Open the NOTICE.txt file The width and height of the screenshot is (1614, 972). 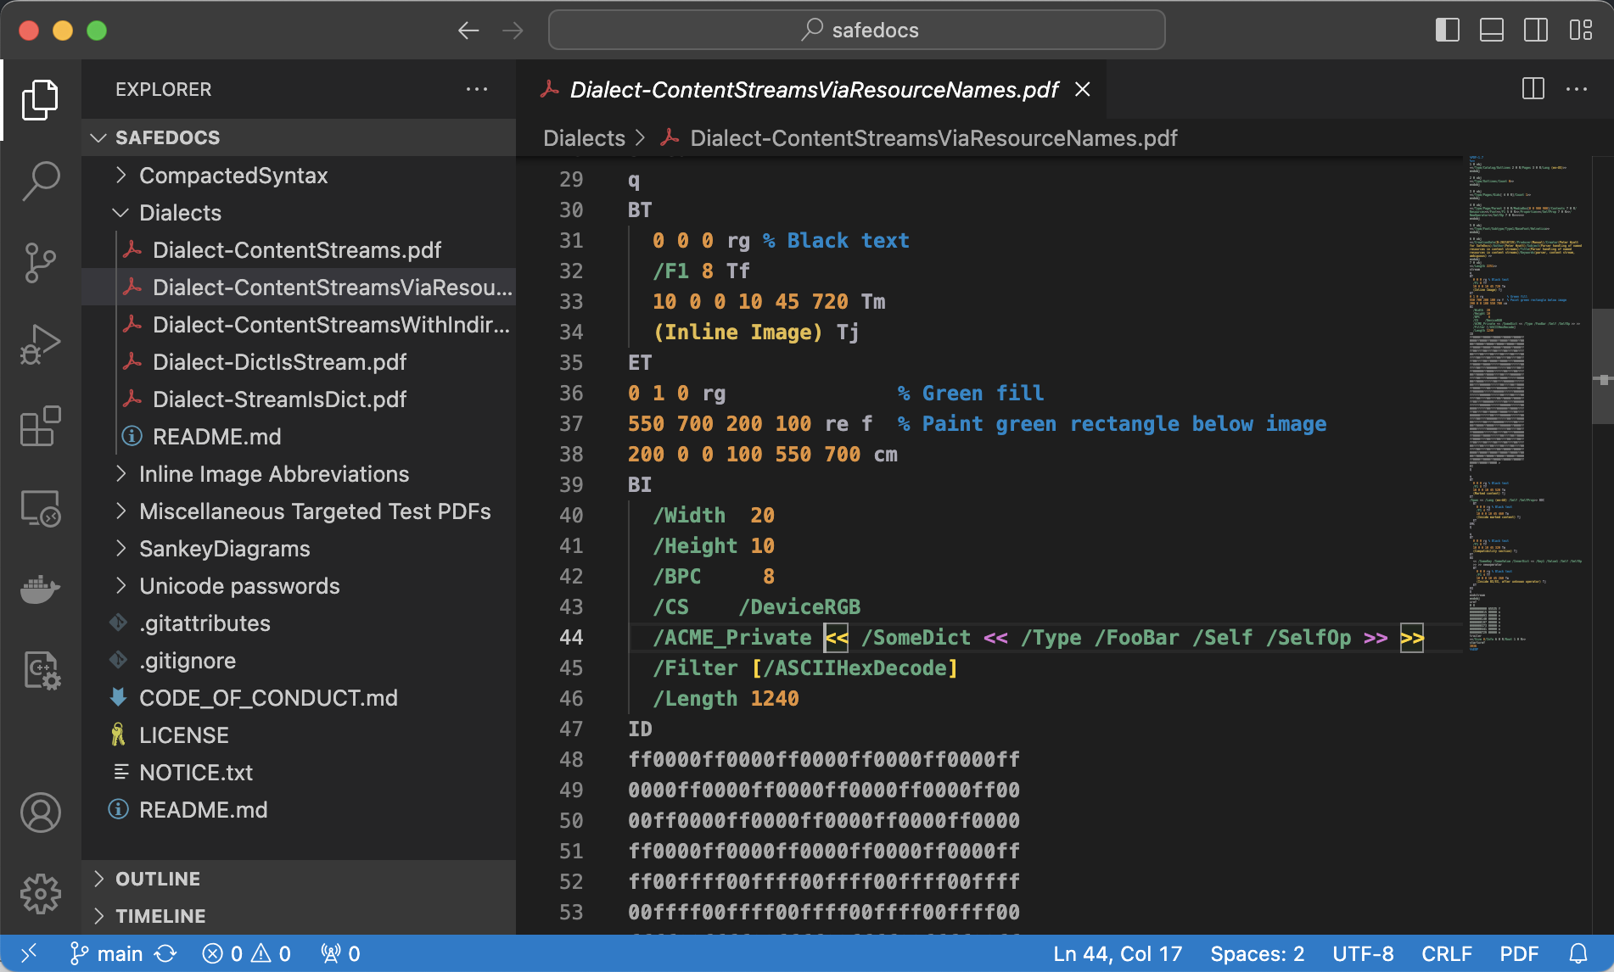299,773
